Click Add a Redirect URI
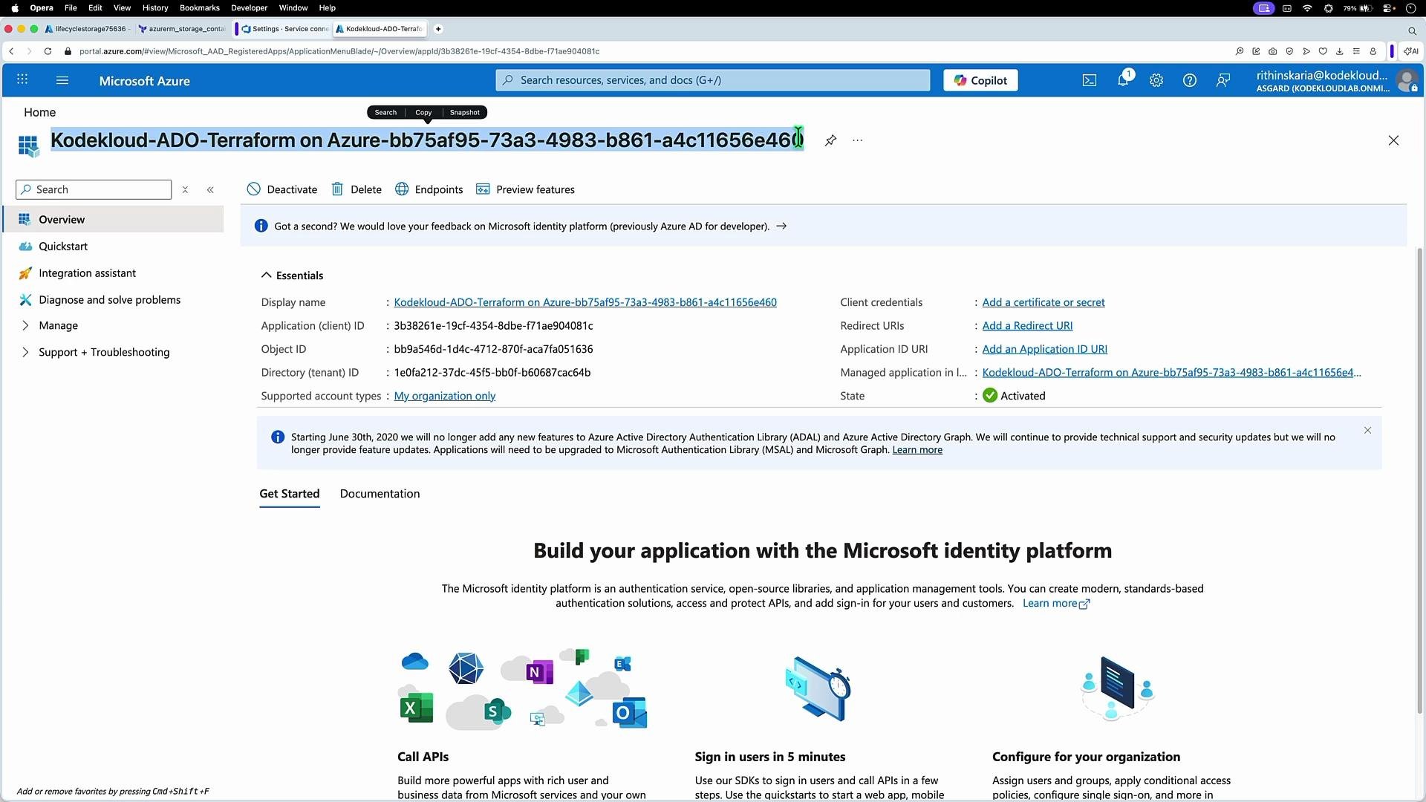Viewport: 1426px width, 802px height. pos(1027,326)
